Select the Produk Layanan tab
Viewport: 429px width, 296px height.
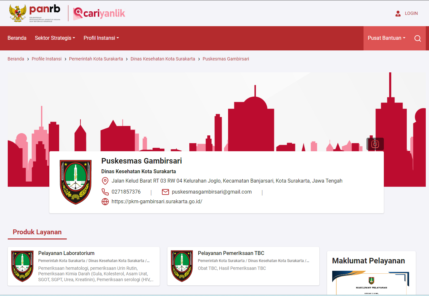[x=37, y=232]
